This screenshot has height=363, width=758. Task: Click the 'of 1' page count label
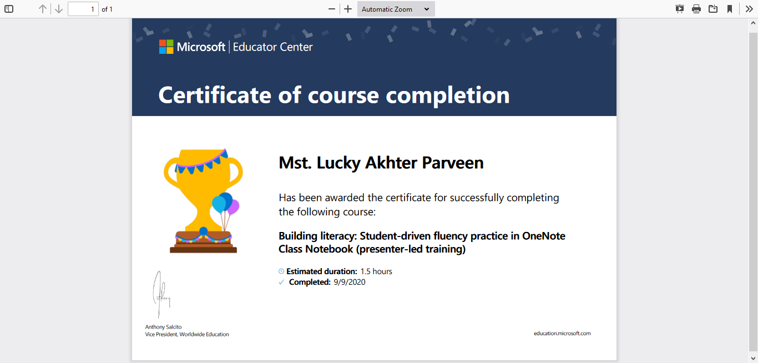tap(107, 9)
